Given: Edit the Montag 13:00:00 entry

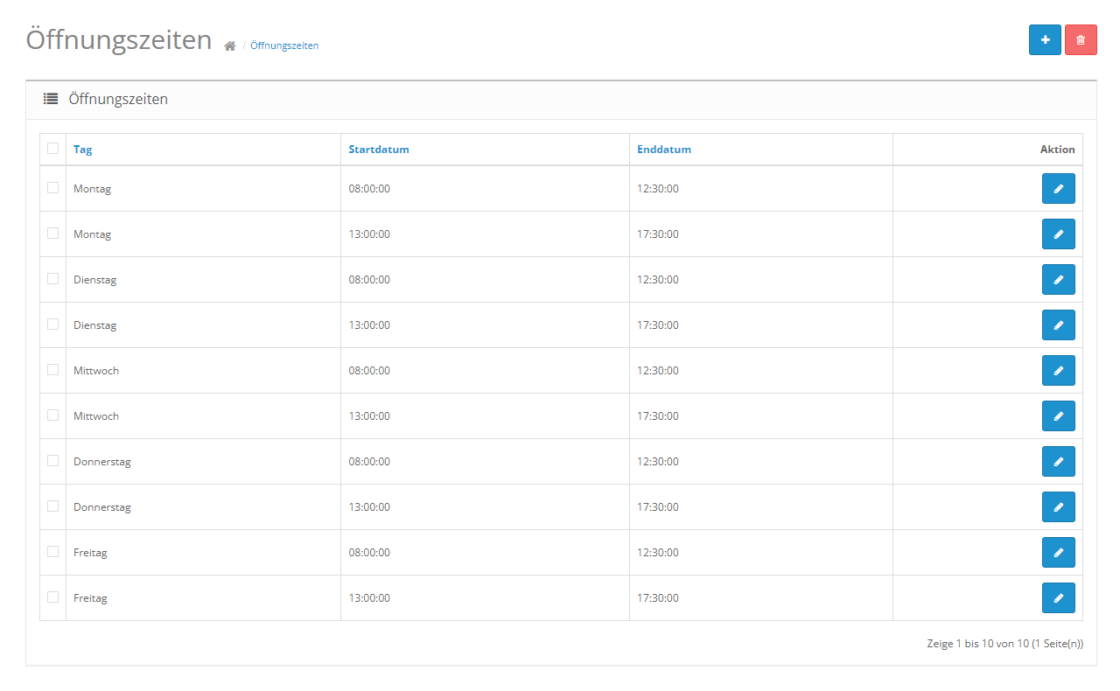Looking at the screenshot, I should (x=1058, y=234).
